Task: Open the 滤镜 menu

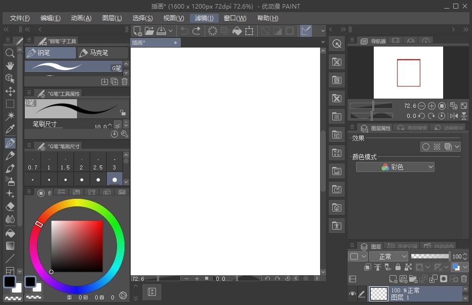Action: click(204, 18)
